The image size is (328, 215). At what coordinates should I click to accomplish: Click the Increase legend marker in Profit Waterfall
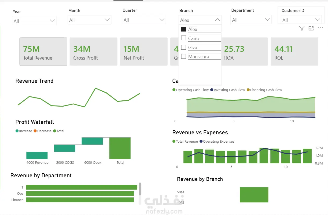point(17,131)
